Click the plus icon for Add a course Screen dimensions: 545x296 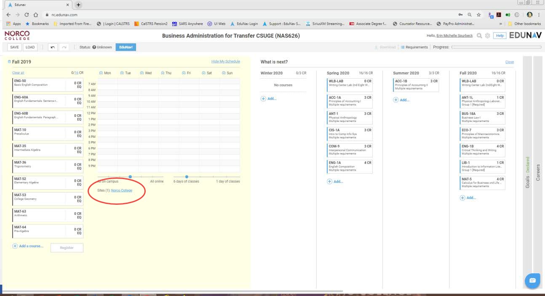[15, 246]
